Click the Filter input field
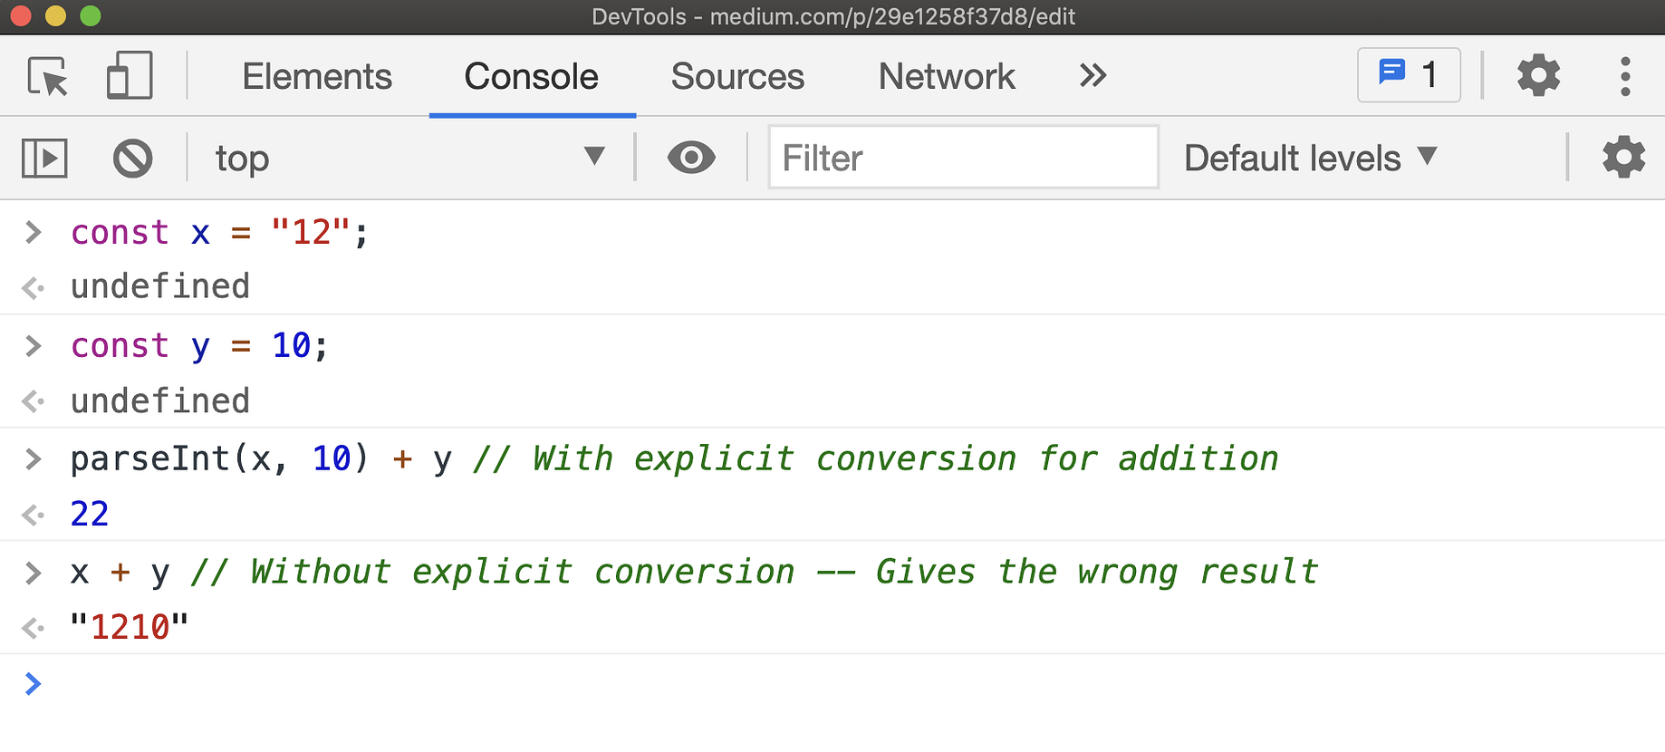Screen dimensions: 1665x752 point(962,157)
